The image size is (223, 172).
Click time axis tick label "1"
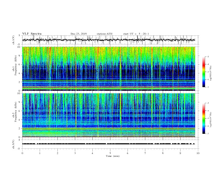pyautogui.click(x=40, y=153)
